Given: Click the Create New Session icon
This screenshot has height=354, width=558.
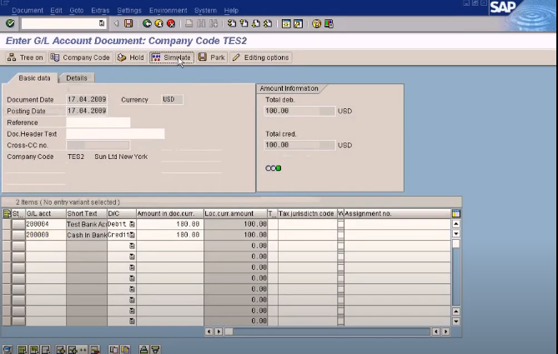Looking at the screenshot, I should point(286,23).
